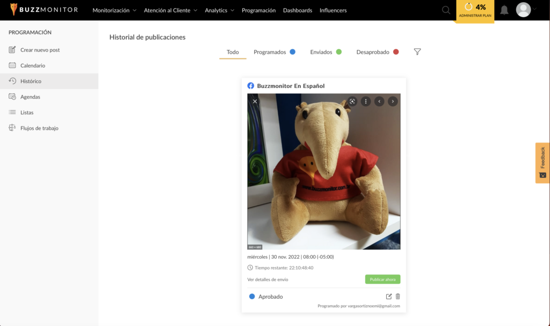Click the image focus scan icon

click(352, 101)
